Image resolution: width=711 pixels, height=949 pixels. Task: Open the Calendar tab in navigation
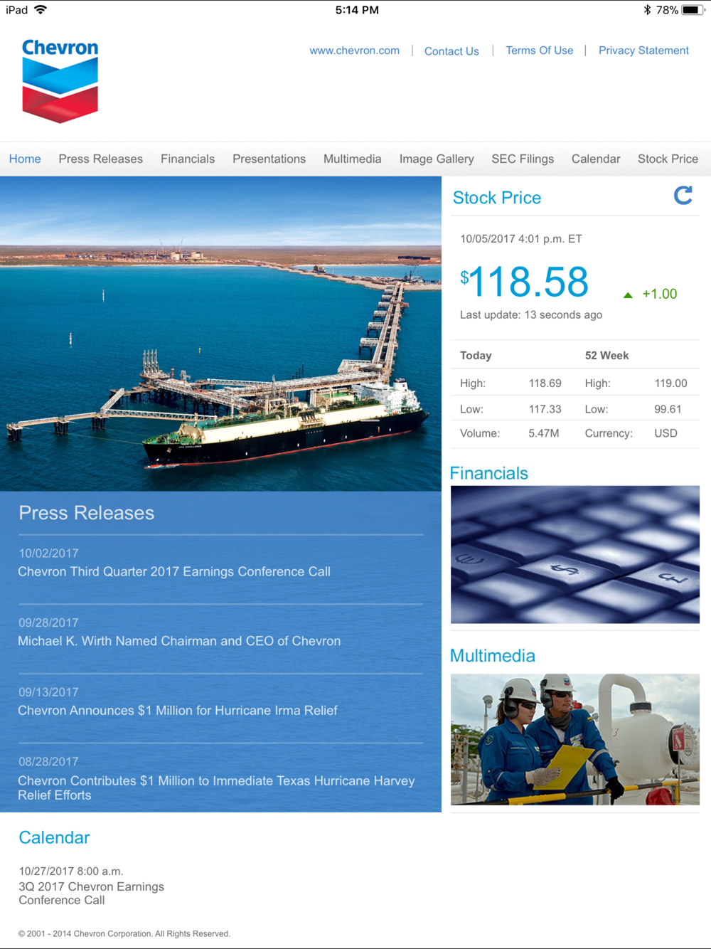[x=595, y=159]
